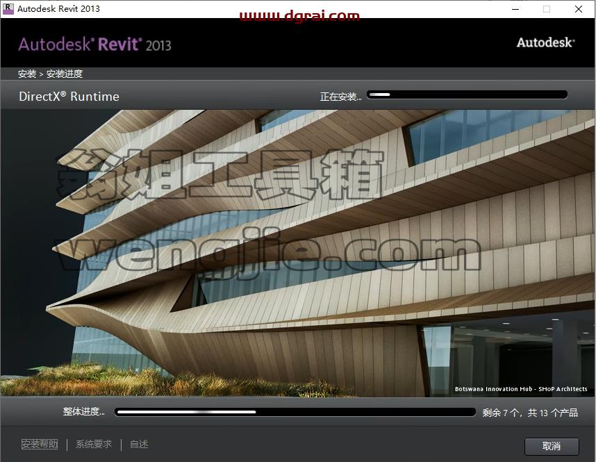The width and height of the screenshot is (596, 462).
Task: Click the 正在安装... status text
Action: 340,97
